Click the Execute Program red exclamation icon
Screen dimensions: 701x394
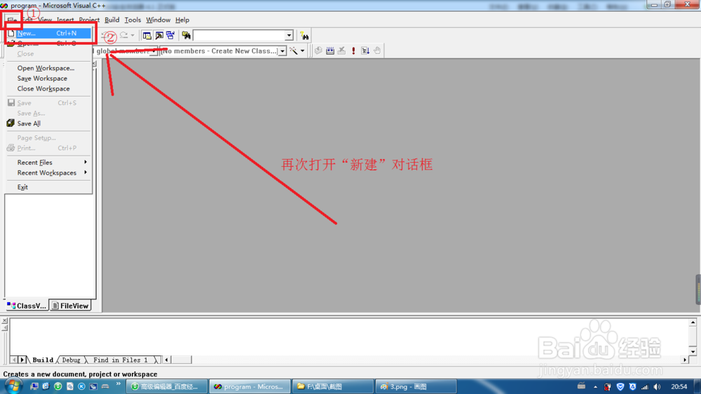click(x=353, y=50)
